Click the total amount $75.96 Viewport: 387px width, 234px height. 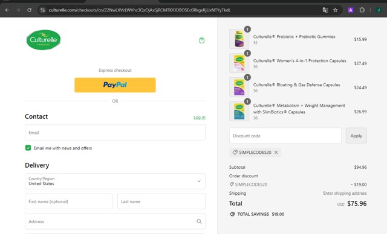(357, 203)
